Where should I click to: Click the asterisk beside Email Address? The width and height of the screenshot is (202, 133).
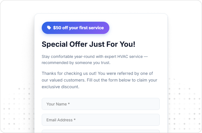click(75, 120)
